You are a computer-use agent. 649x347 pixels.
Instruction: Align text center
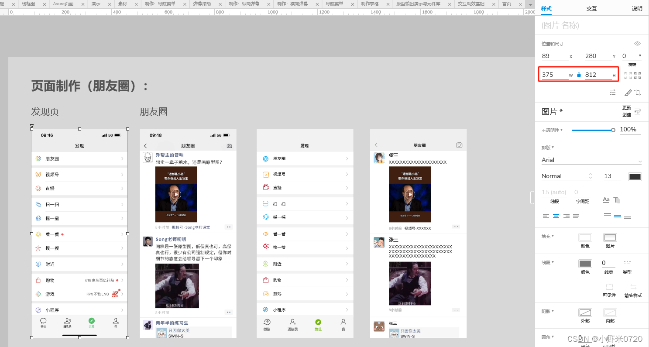pyautogui.click(x=556, y=216)
